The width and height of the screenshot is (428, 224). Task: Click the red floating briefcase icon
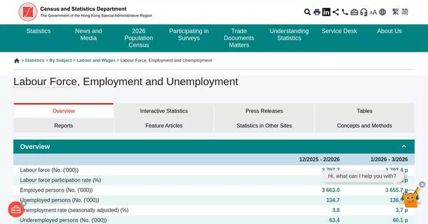coord(16,209)
